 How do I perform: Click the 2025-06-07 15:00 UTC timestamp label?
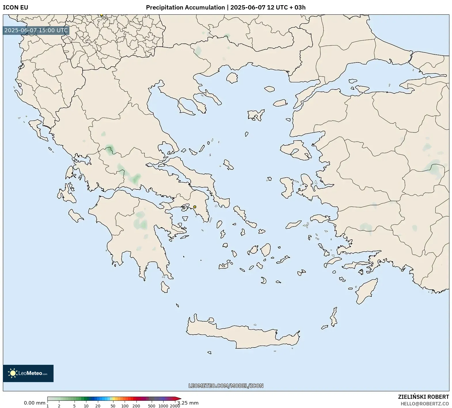click(x=36, y=31)
